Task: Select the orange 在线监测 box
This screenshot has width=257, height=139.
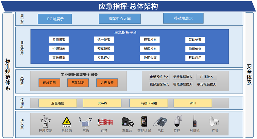Action: (49, 83)
